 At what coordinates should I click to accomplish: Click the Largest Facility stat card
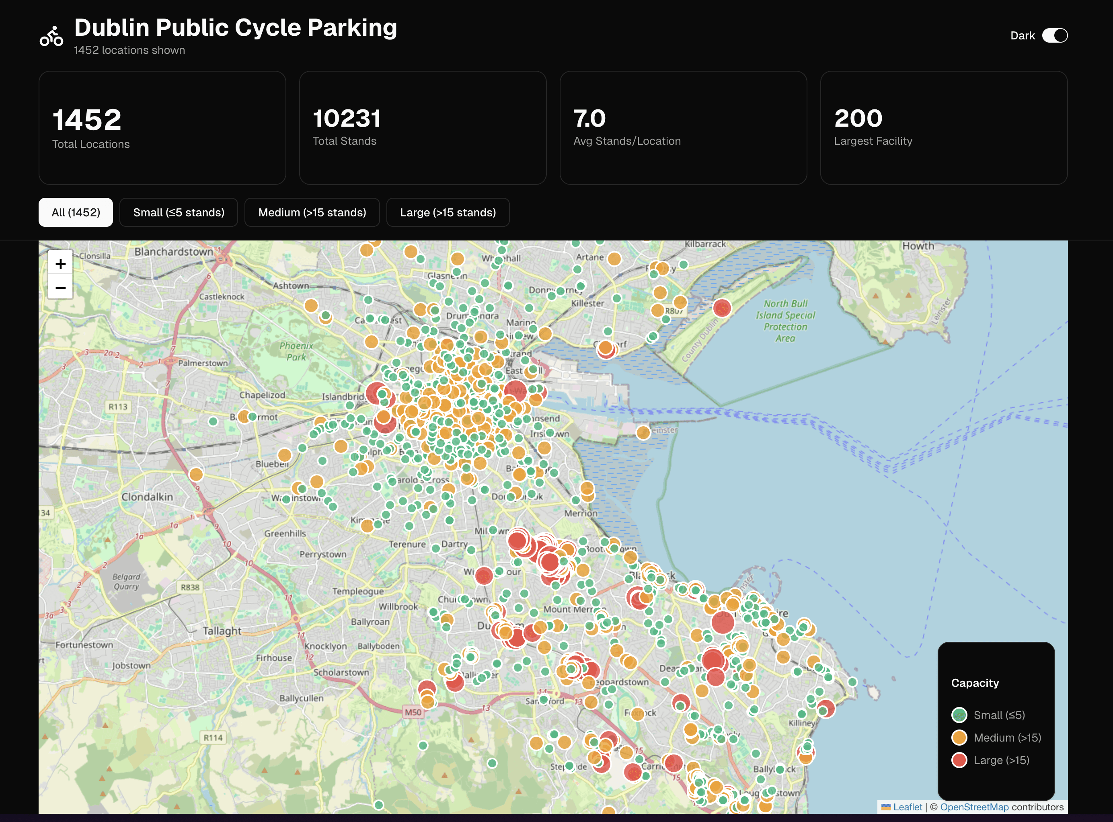943,128
